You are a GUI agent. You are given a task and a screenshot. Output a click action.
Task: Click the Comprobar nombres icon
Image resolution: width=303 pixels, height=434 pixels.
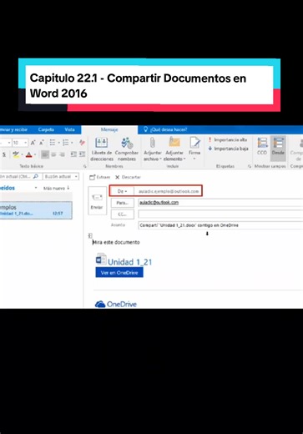coord(127,143)
